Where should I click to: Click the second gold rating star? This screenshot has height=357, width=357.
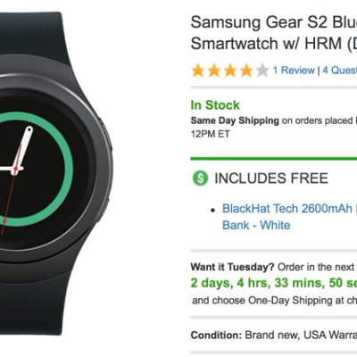click(214, 71)
